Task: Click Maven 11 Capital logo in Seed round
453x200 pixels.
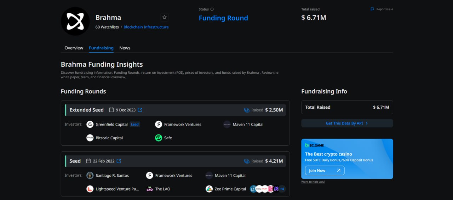Action: coord(209,176)
